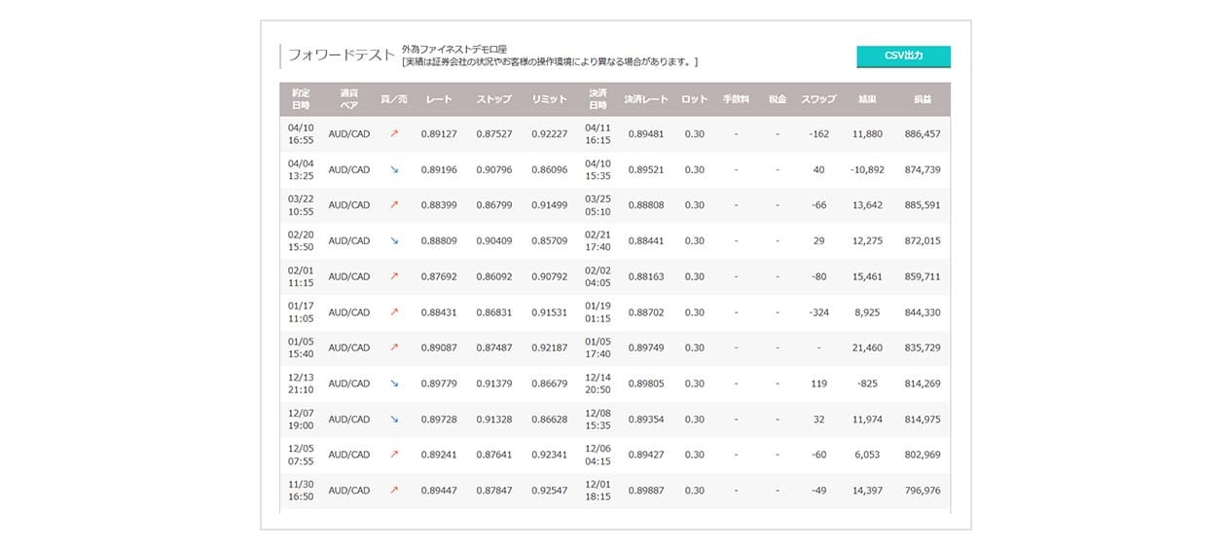This screenshot has height=549, width=1232.
Task: Select settlement rate 0.89749
Action: point(646,348)
